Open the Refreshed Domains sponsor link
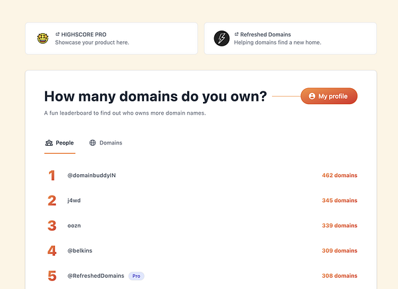 point(265,34)
